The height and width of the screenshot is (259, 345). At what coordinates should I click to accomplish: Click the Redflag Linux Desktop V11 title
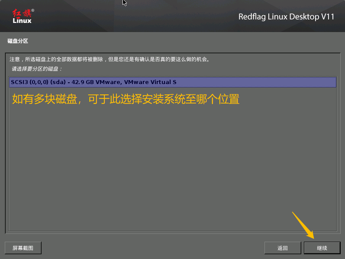click(x=286, y=17)
